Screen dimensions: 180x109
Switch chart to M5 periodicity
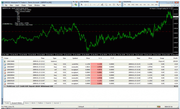(129, 5)
